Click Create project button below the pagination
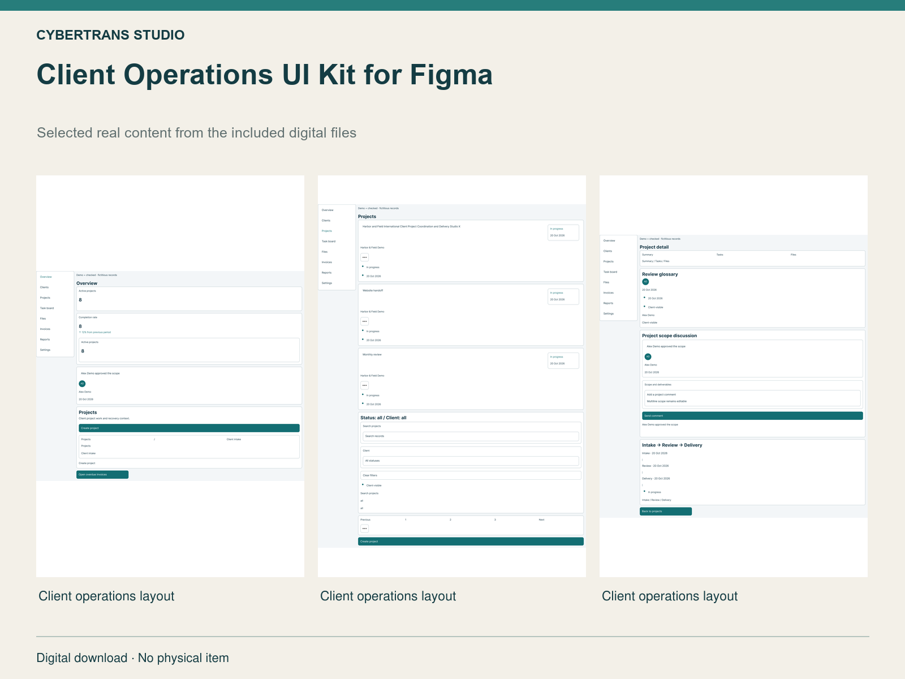 coord(471,542)
